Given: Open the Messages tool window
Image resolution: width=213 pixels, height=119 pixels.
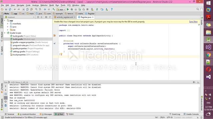Looking at the screenshot, I should click(x=46, y=114).
